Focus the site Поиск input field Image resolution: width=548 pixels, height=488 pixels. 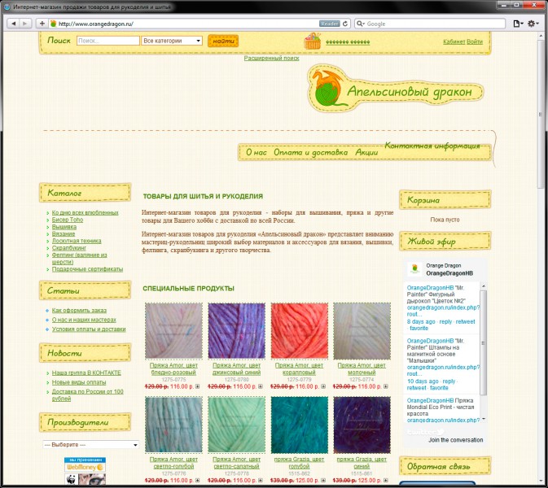108,41
